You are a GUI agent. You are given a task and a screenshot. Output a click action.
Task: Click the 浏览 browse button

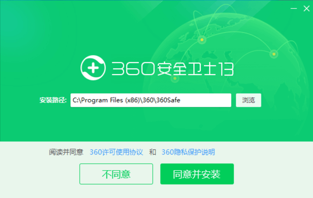coord(248,100)
